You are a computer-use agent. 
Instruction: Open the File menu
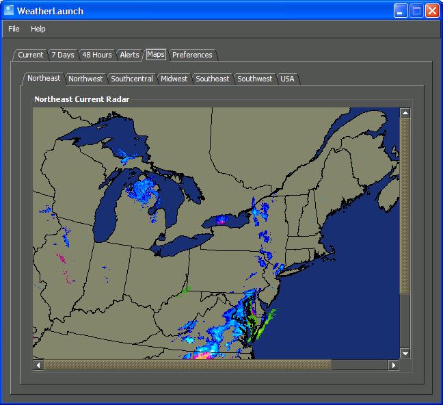[x=14, y=29]
